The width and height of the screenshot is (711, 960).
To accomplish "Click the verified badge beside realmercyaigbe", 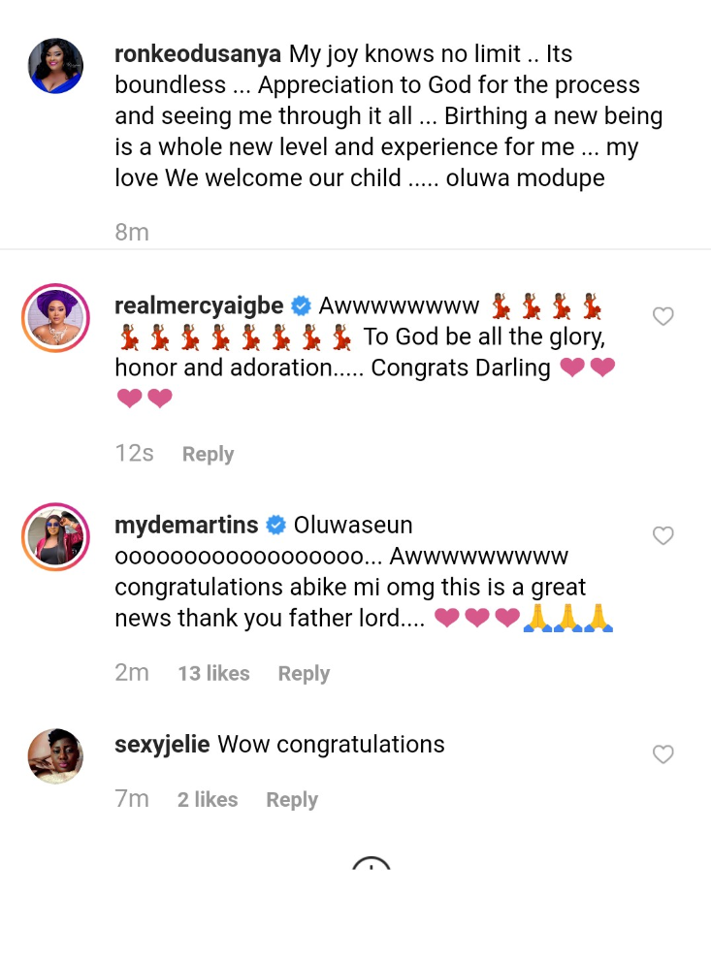I will click(301, 306).
